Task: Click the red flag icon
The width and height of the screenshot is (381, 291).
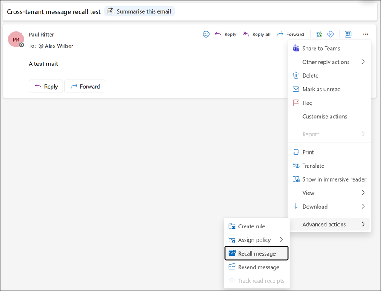Action: (296, 103)
